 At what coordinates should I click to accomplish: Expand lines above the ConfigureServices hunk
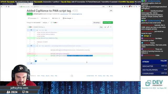[x=31, y=46]
